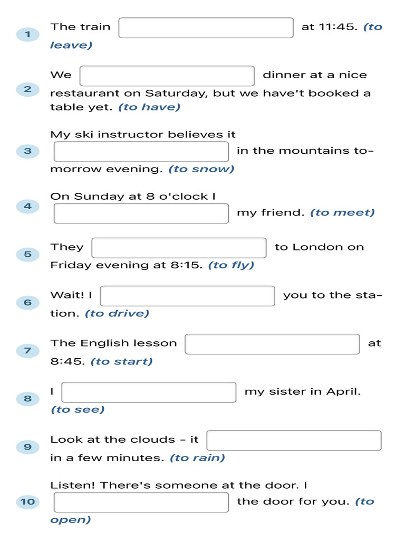Screen dimensions: 405x541
Task: Click the number 8 question badge
Action: tap(27, 399)
